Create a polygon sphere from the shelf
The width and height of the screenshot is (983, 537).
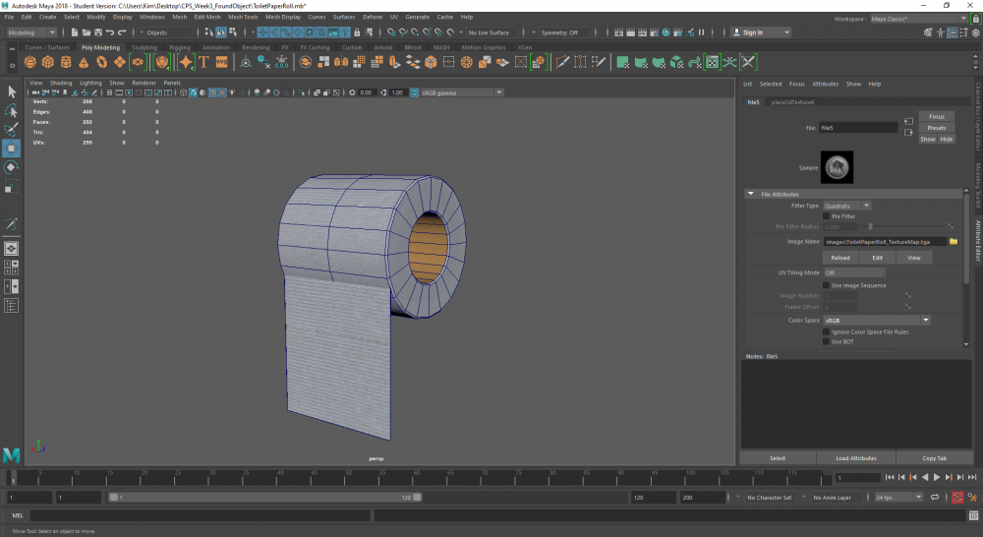(32, 62)
